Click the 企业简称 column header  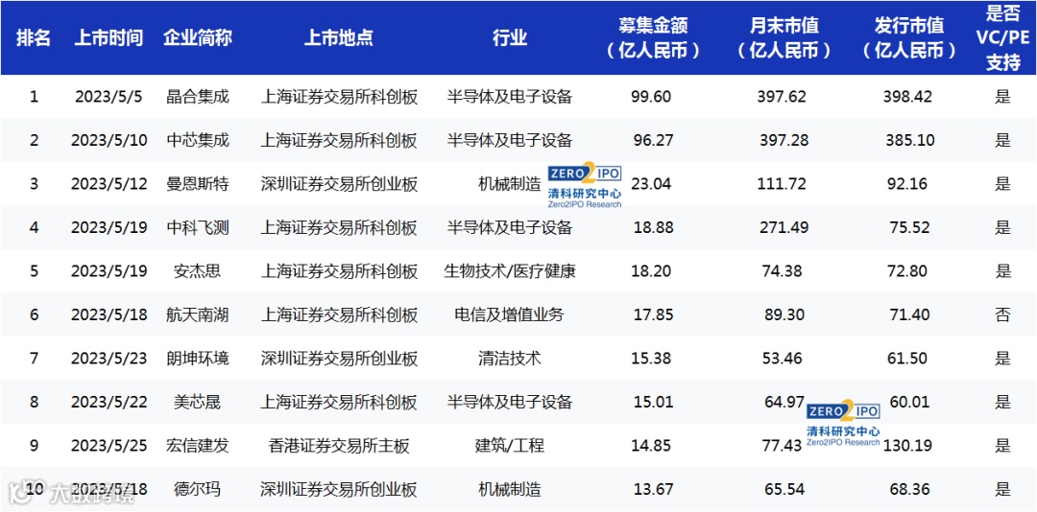click(198, 37)
